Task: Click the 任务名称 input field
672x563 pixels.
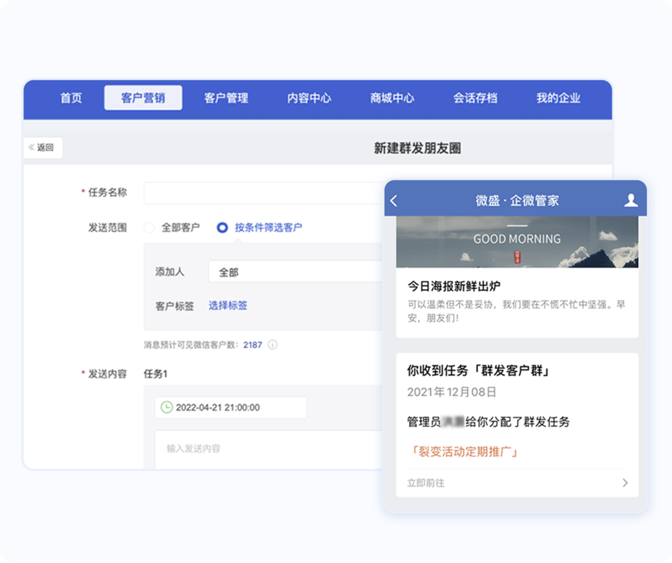Action: 261,192
